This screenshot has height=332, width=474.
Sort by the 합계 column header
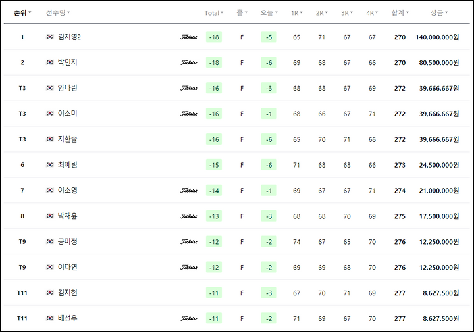(400, 12)
